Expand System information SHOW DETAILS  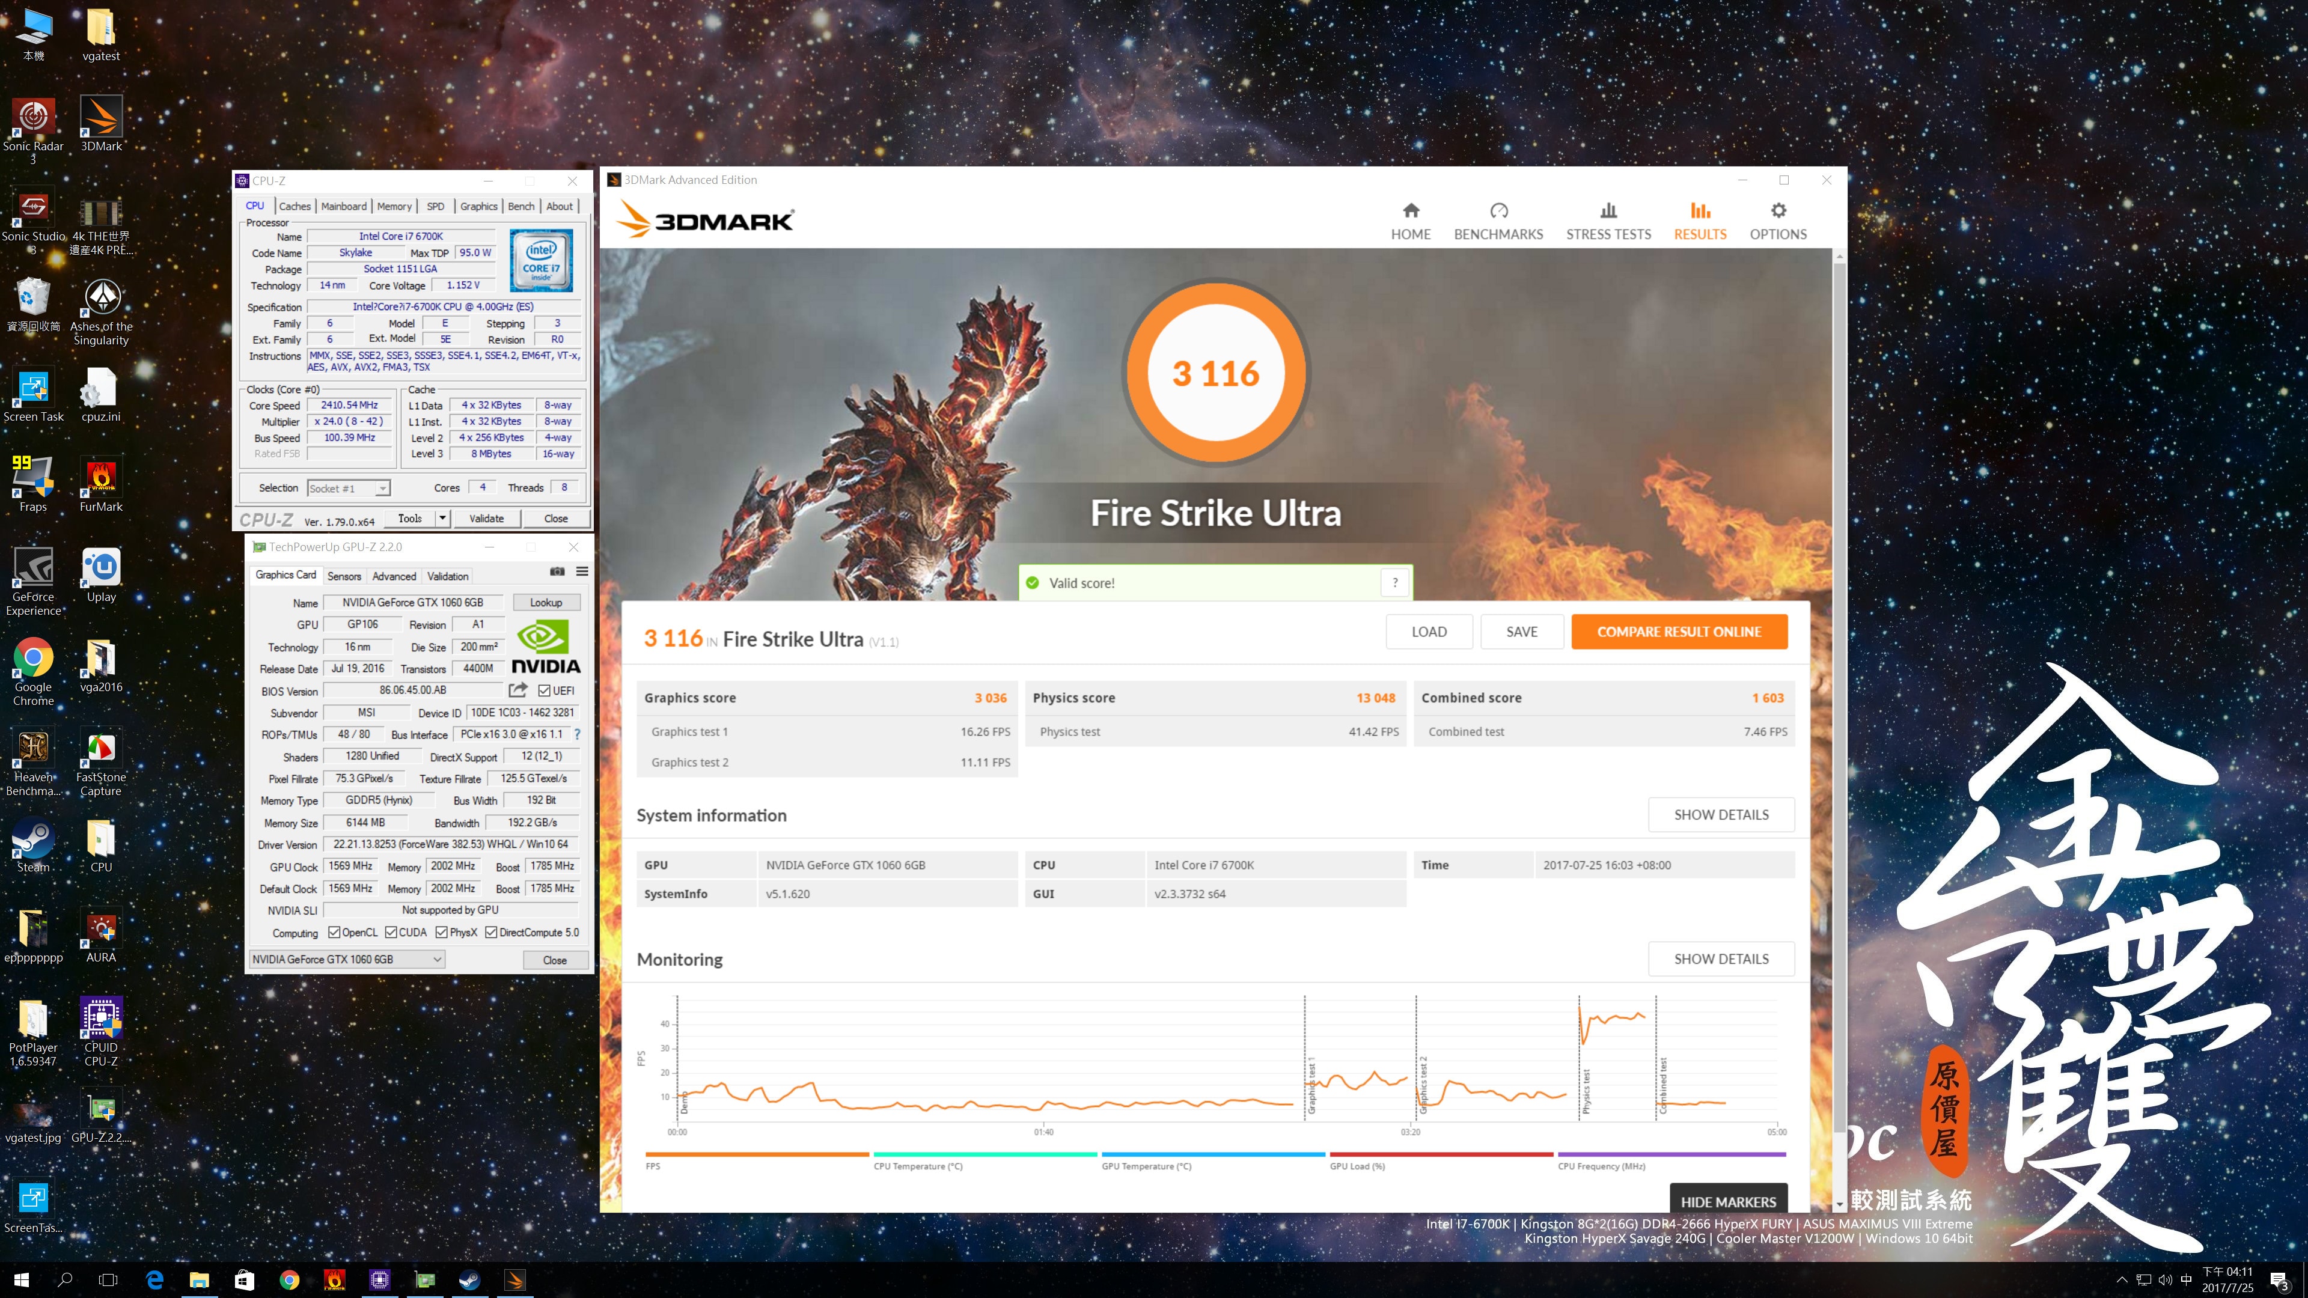coord(1721,814)
